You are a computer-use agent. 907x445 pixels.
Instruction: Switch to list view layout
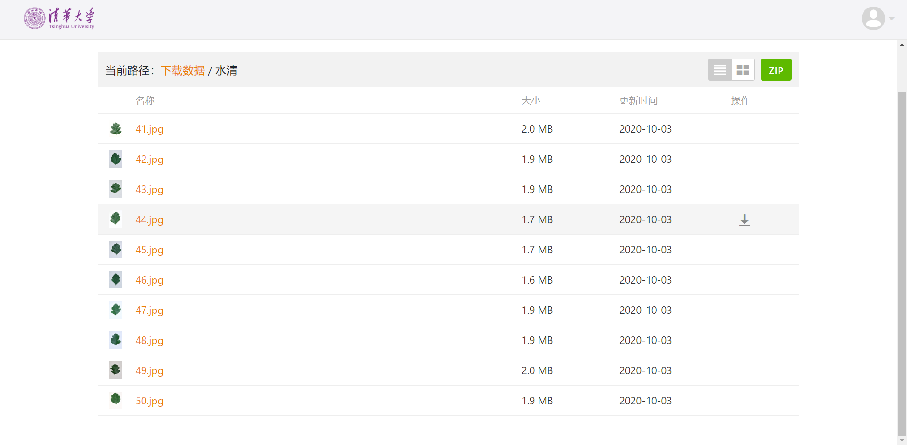tap(719, 70)
